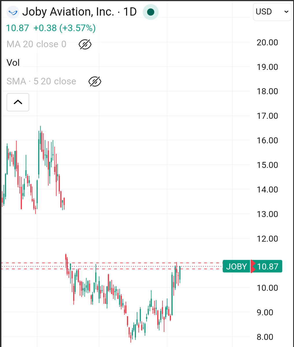Click the 20.00 price axis label

click(267, 43)
